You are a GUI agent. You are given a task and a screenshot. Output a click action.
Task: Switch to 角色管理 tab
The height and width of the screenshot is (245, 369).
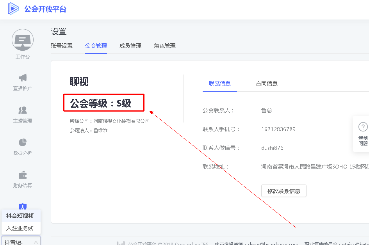click(165, 46)
